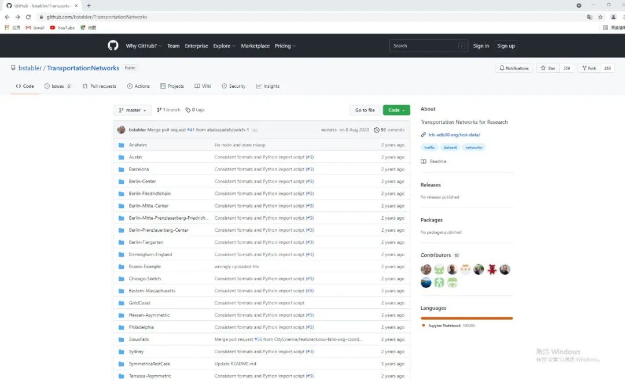Click the dataset topic tag
Viewport: 625px width, 381px height.
coord(450,147)
